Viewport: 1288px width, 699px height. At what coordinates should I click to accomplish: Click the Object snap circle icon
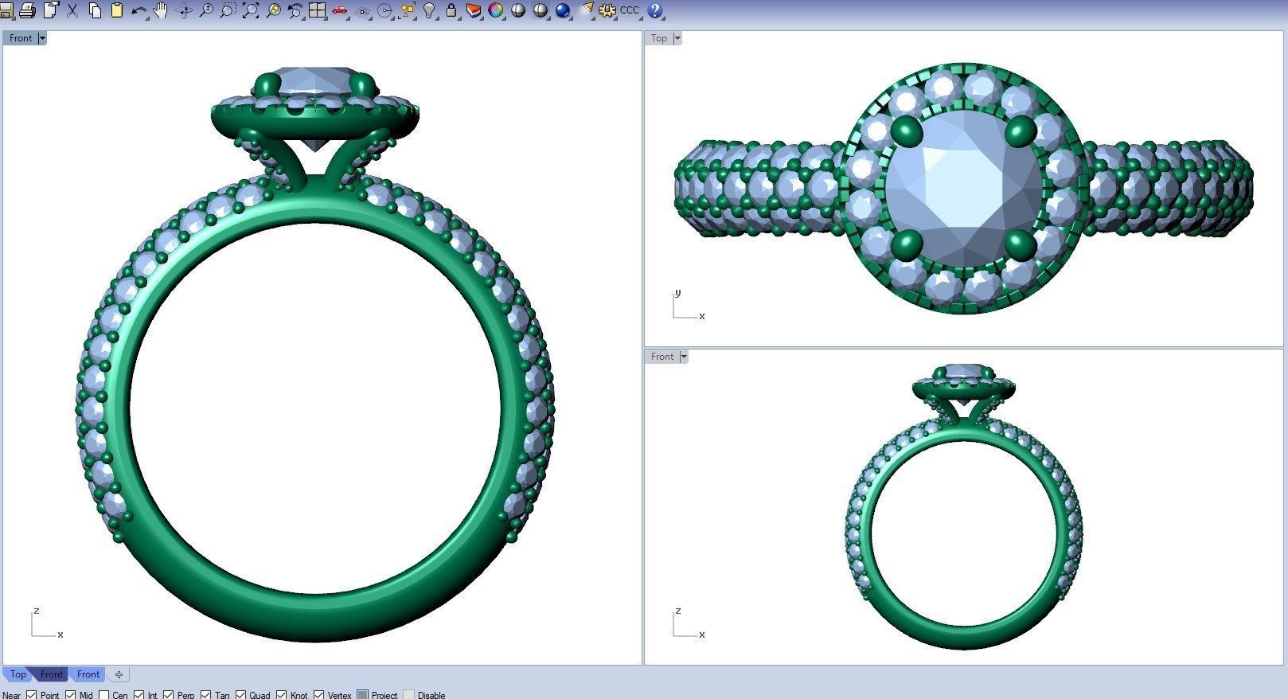point(385,10)
